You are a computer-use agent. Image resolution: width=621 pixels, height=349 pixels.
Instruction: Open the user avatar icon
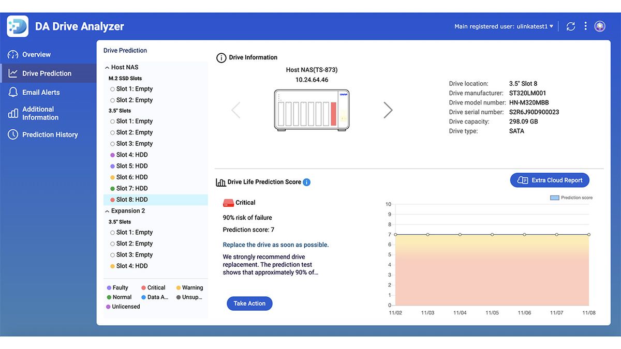(x=600, y=26)
